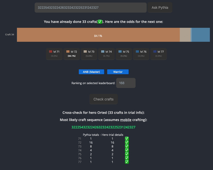Image resolution: width=213 pixels, height=170 pixels.
Task: Click the 84.1% orange bar segment
Action: [98, 35]
